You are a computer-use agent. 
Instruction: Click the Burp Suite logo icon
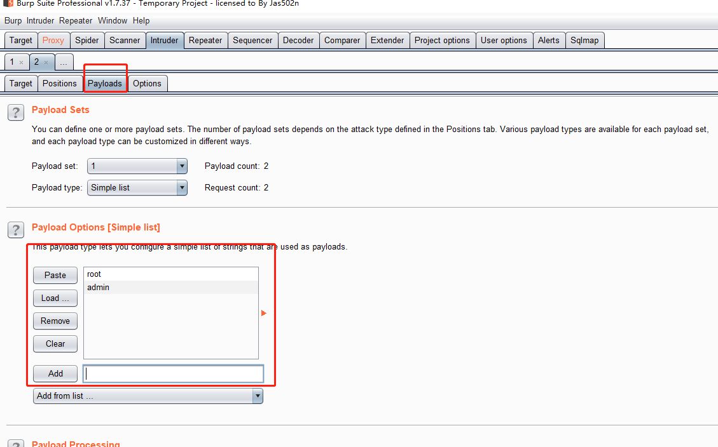pyautogui.click(x=8, y=3)
